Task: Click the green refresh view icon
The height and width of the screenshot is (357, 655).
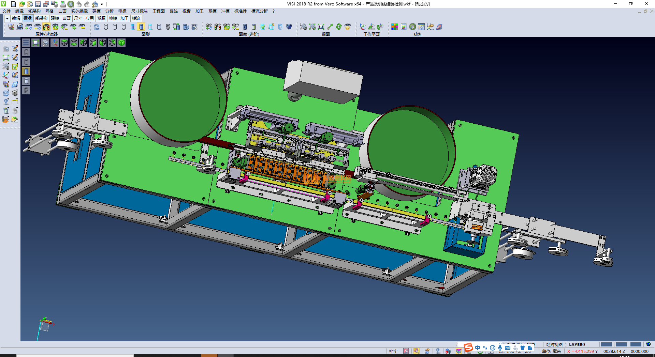Action: [x=339, y=27]
